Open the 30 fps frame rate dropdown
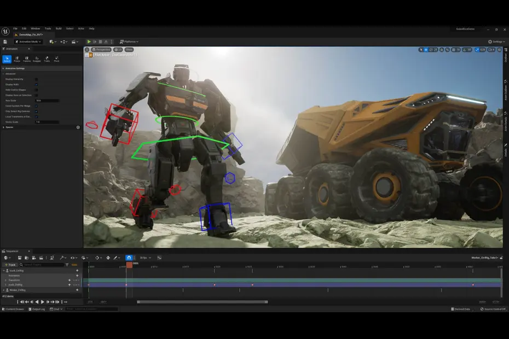 tap(145, 258)
